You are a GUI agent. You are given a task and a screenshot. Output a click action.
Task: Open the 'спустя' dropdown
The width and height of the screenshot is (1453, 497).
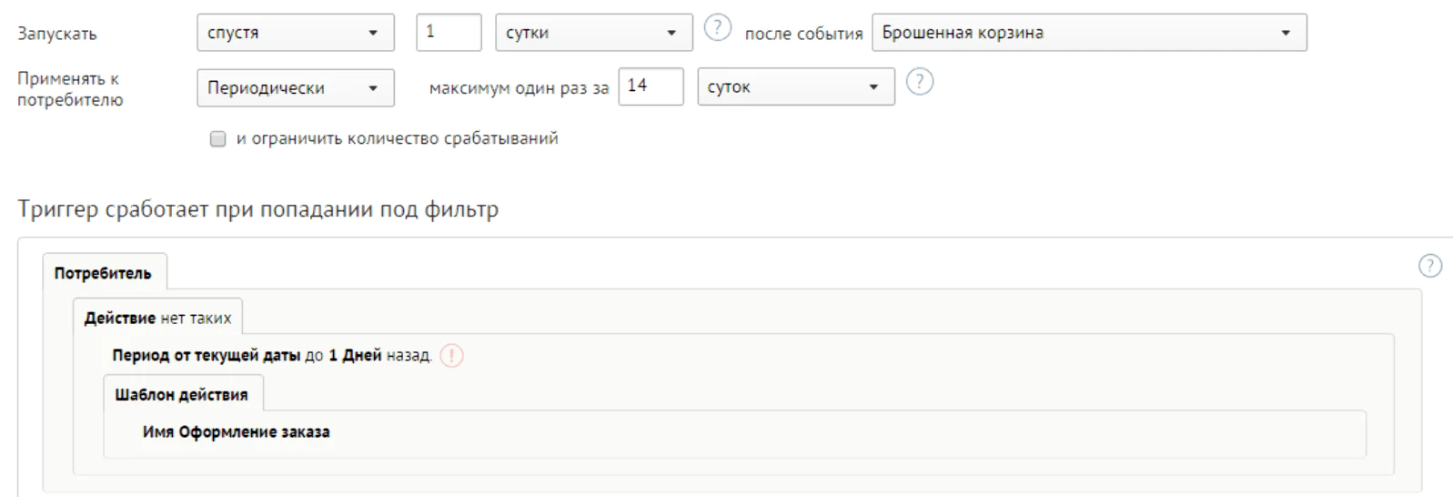coord(296,33)
